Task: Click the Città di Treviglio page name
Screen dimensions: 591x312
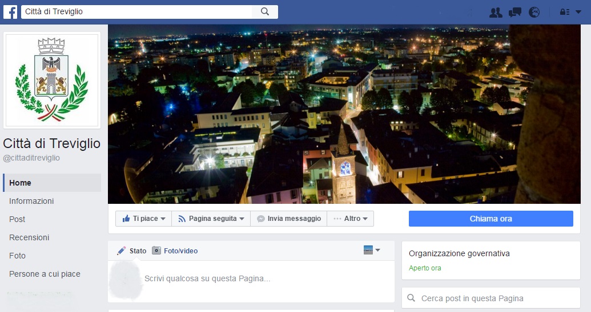Action: pyautogui.click(x=51, y=143)
